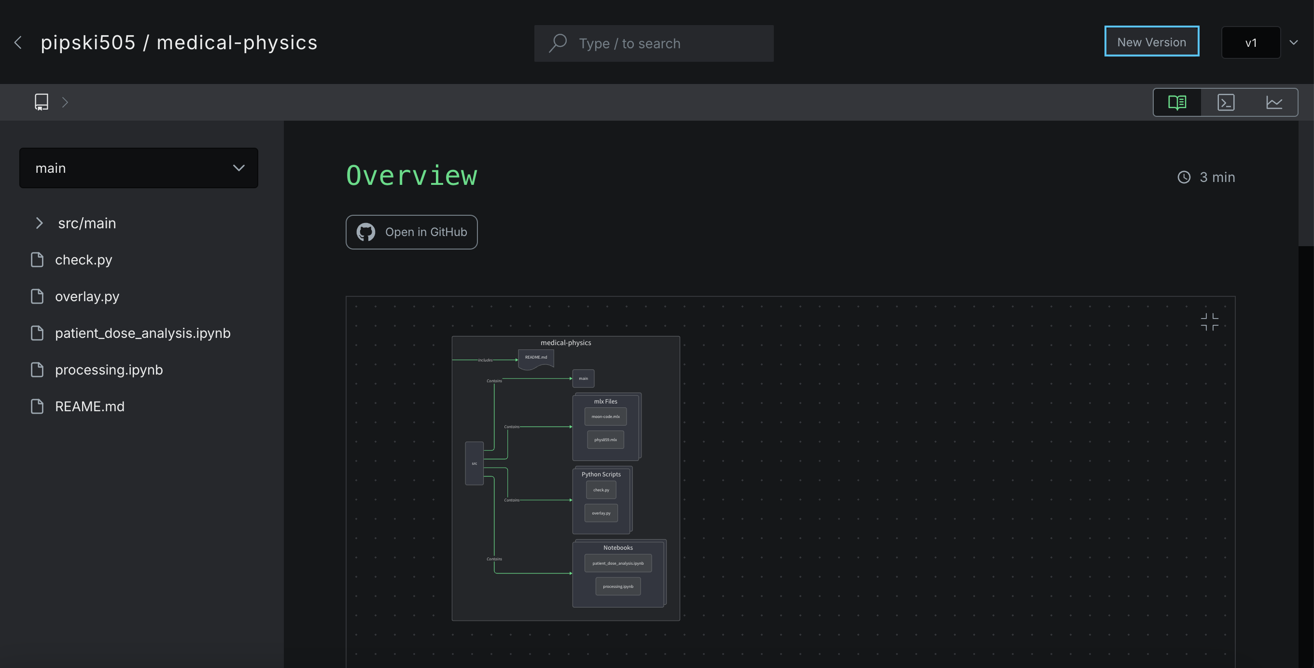
Task: Select overlay.py node in diagram
Action: [x=601, y=513]
